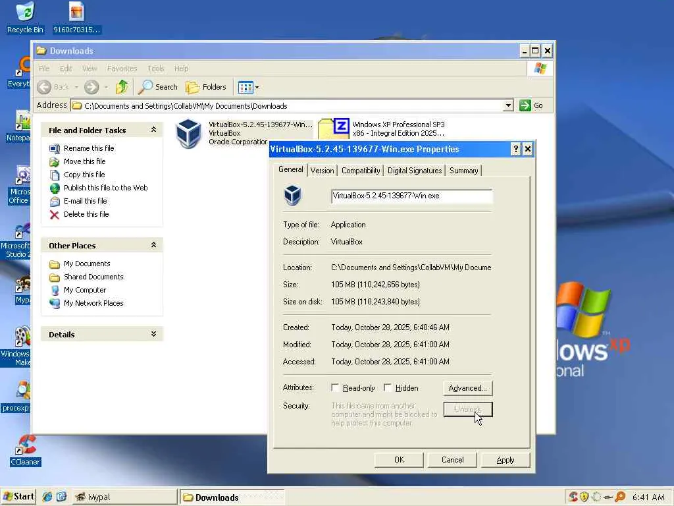Open the Search tool in Downloads window
This screenshot has height=506, width=674.
158,87
